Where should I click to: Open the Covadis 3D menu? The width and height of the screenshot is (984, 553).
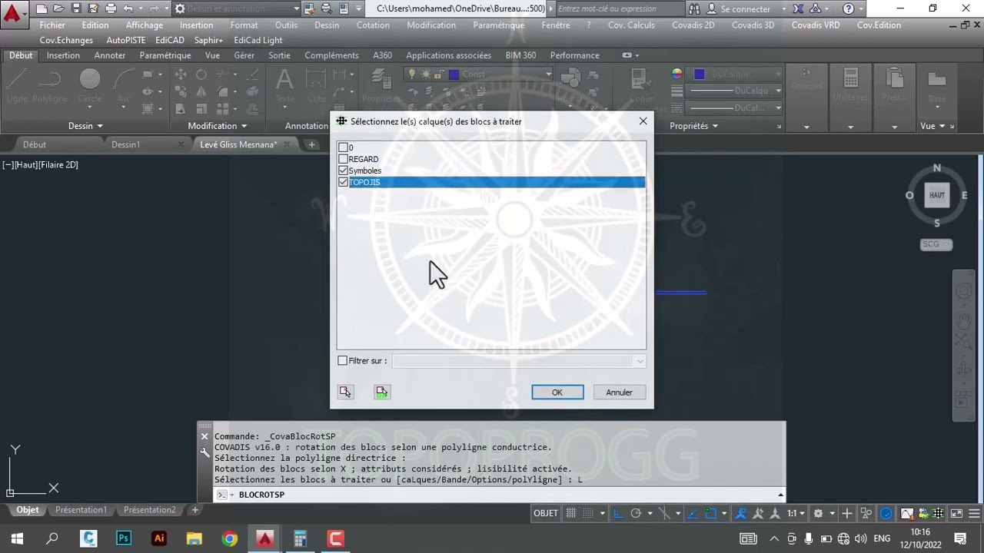753,25
